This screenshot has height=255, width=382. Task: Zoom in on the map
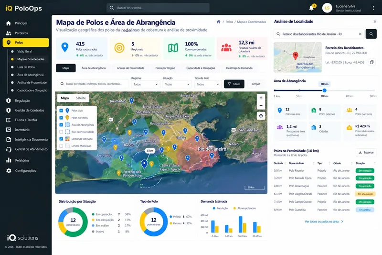point(261,98)
